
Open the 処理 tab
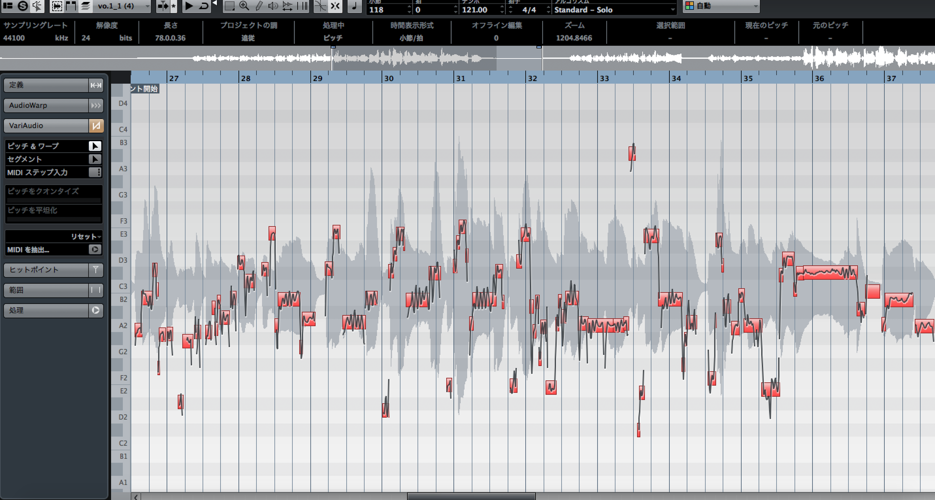coord(46,310)
